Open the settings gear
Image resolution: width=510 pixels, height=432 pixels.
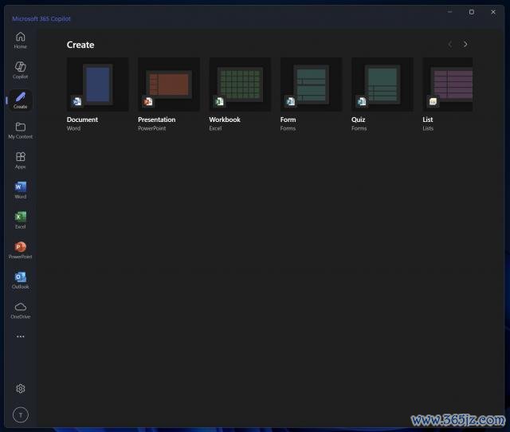coord(20,388)
